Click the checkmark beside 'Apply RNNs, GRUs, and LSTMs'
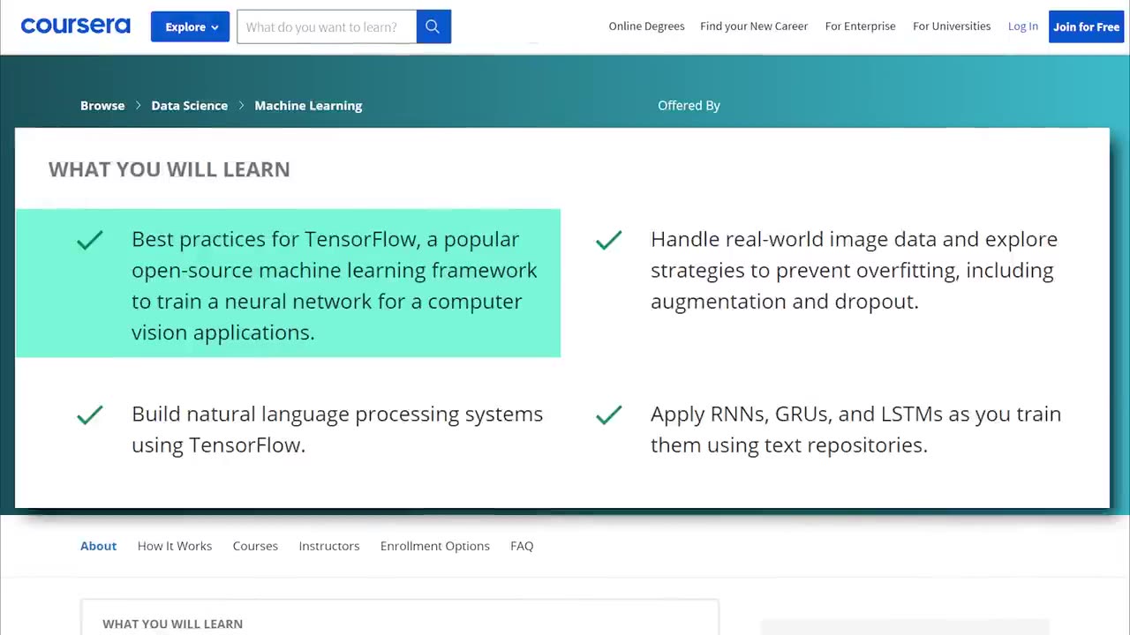 pyautogui.click(x=609, y=415)
